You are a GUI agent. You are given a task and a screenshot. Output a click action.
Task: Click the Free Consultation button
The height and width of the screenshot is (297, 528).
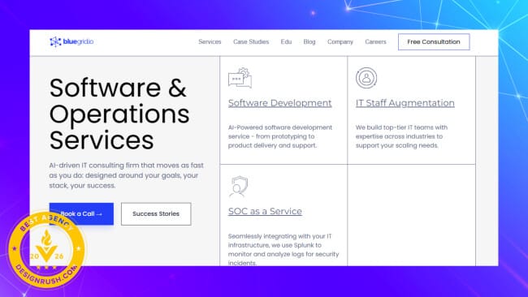click(434, 41)
